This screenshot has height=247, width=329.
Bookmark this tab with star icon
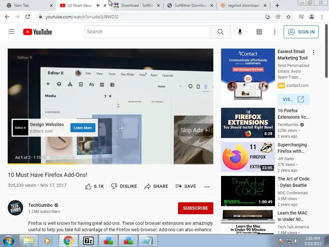pyautogui.click(x=289, y=17)
